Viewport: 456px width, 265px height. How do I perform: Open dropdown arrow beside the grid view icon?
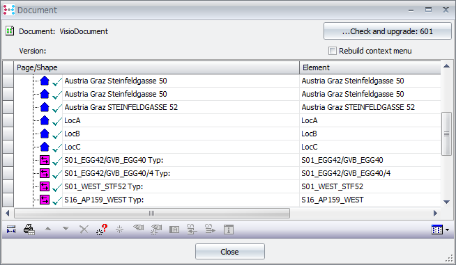pos(447,230)
